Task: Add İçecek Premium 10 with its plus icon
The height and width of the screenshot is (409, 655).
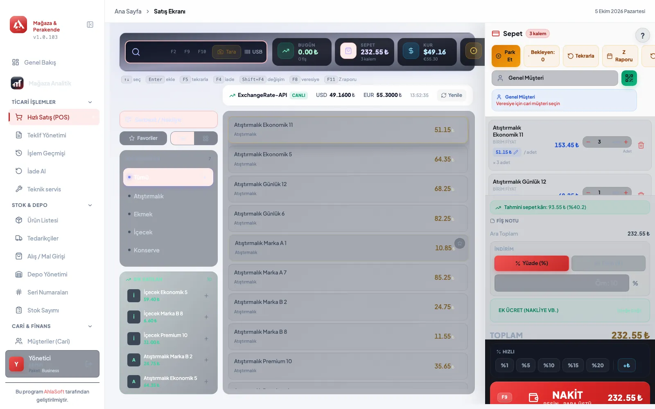Action: [x=206, y=339]
